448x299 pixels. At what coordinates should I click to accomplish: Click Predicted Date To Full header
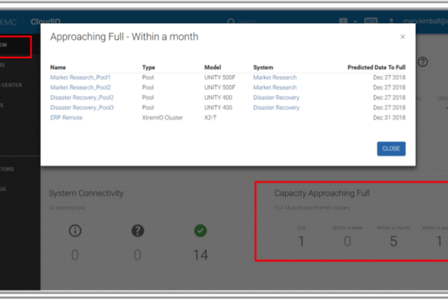[376, 67]
